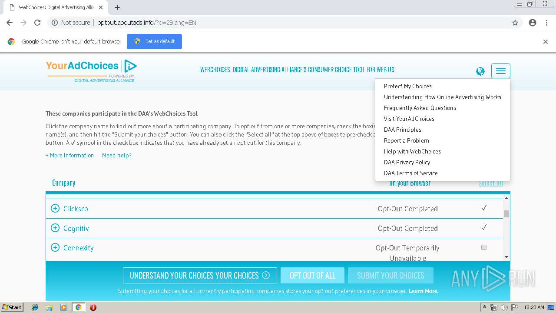556x313 pixels.
Task: Expand the Cognitiv company details
Action: [x=55, y=228]
